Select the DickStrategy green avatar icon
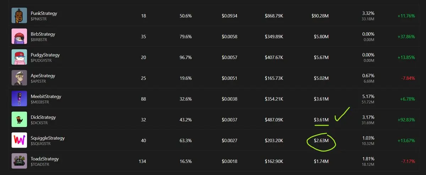The height and width of the screenshot is (175, 426). pos(19,119)
